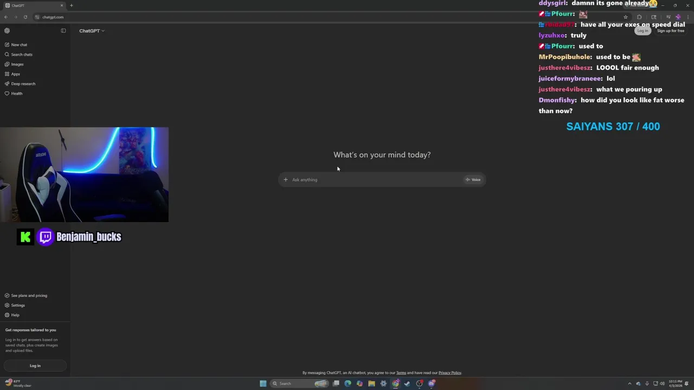
Task: Open the Images section
Action: pyautogui.click(x=14, y=64)
